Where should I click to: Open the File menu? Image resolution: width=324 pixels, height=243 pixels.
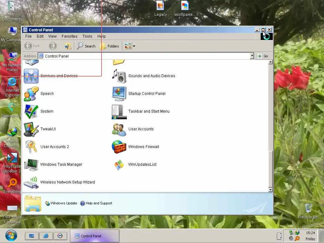coord(28,36)
